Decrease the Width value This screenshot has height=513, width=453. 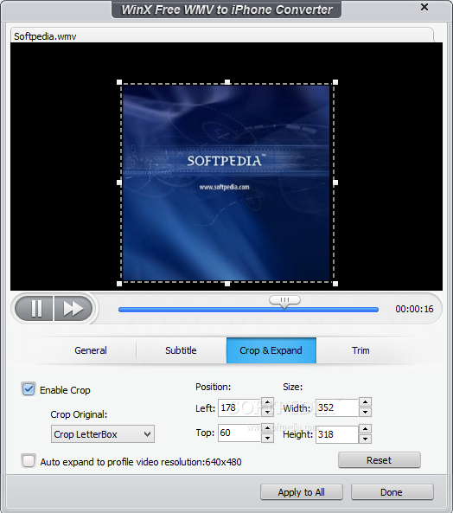point(365,412)
